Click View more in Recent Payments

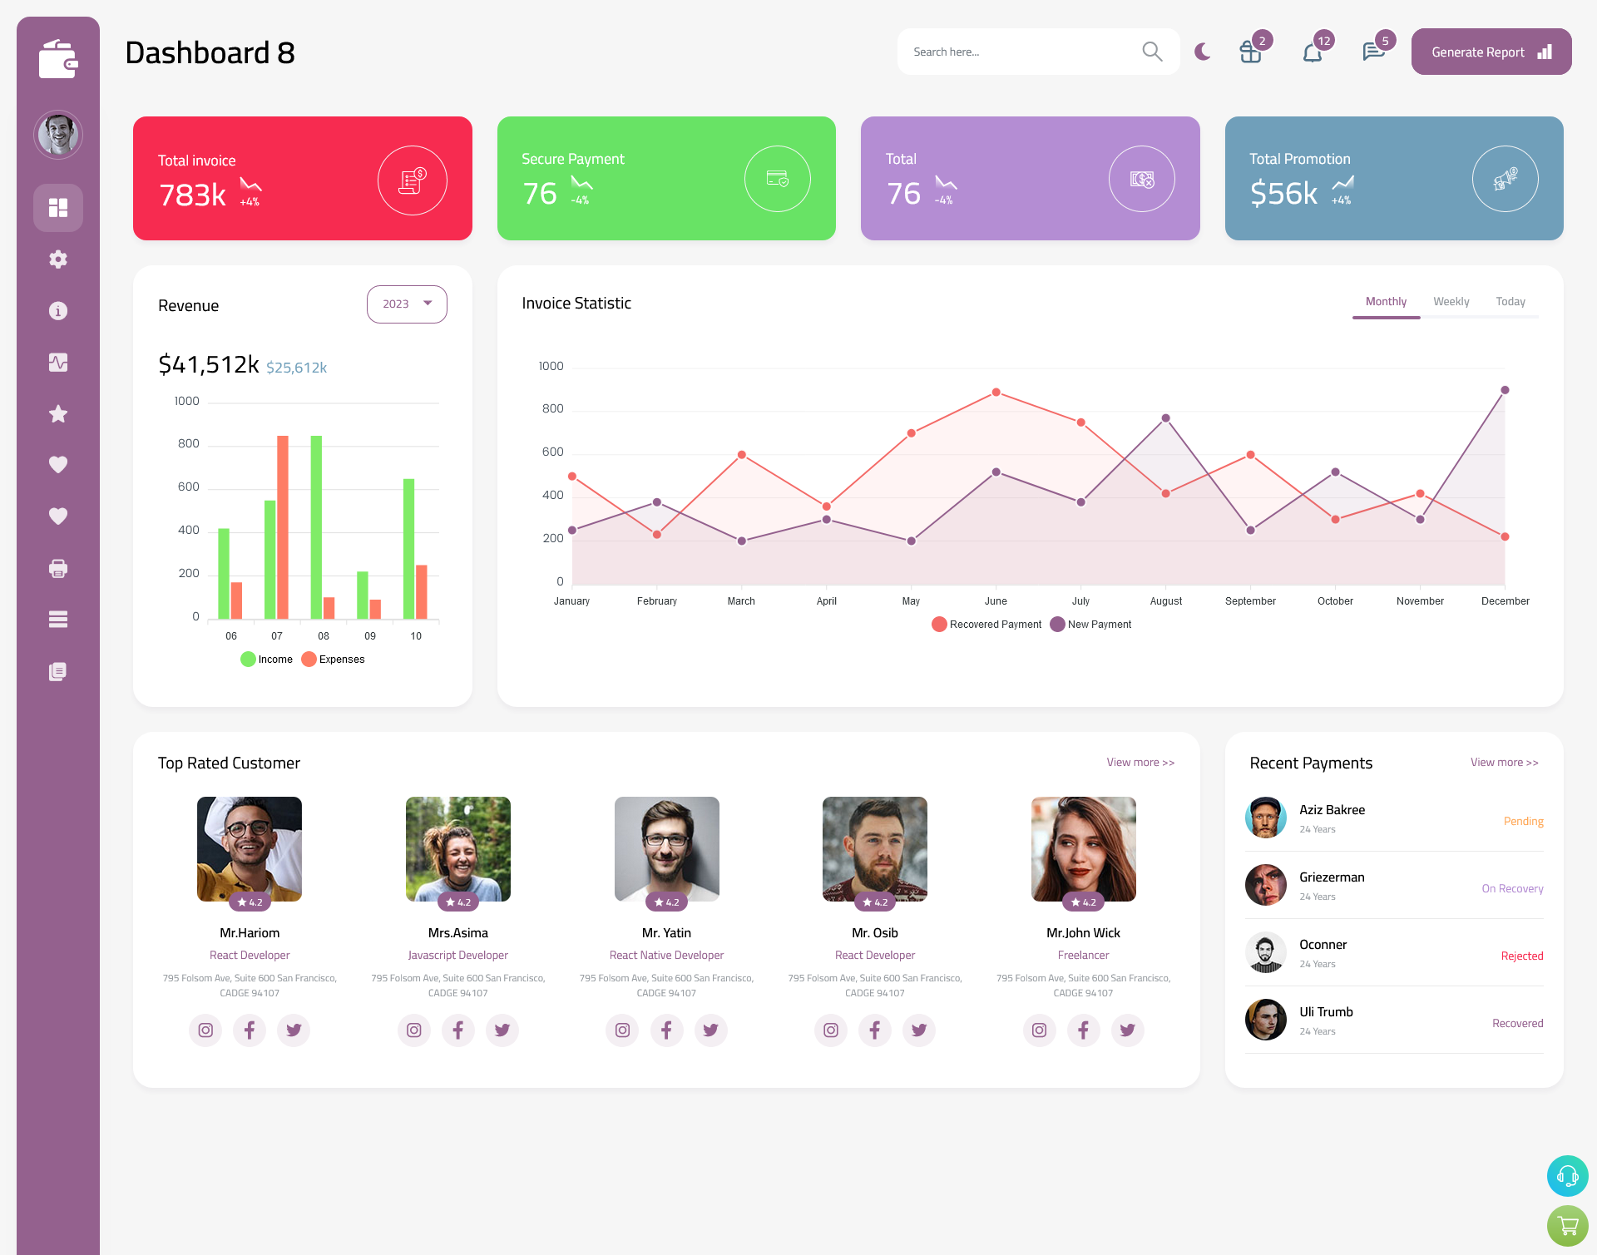(x=1504, y=761)
